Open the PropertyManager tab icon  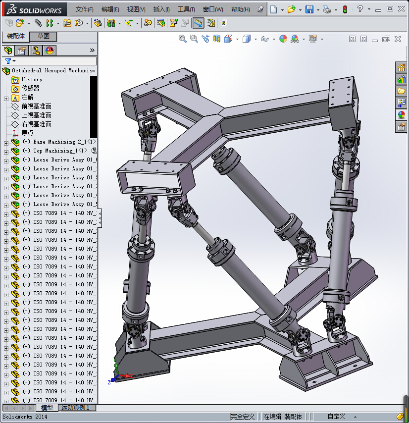click(22, 51)
